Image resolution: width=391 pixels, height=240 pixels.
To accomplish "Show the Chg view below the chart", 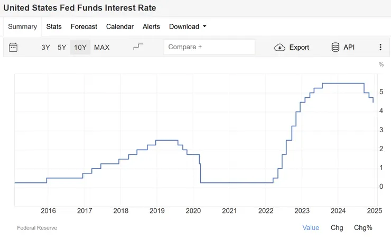I will (x=337, y=228).
